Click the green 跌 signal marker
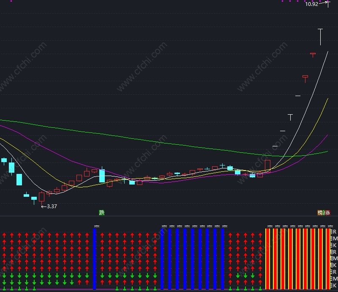 [x=101, y=212]
